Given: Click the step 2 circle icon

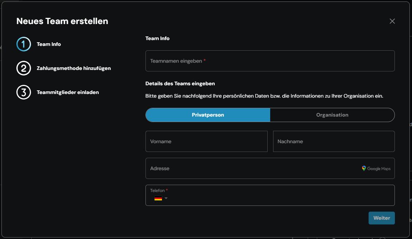Looking at the screenshot, I should 24,68.
